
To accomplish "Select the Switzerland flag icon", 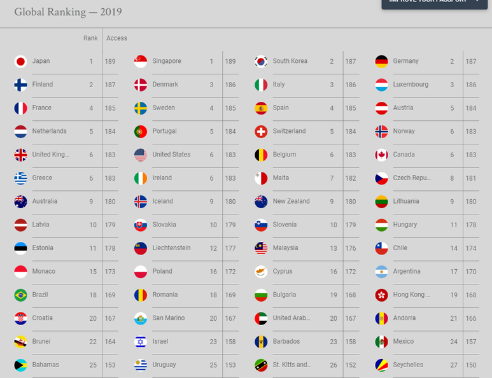I will (x=261, y=132).
